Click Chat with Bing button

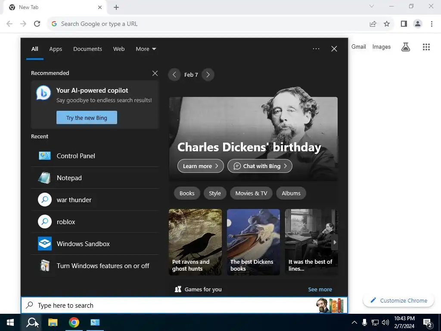[260, 166]
